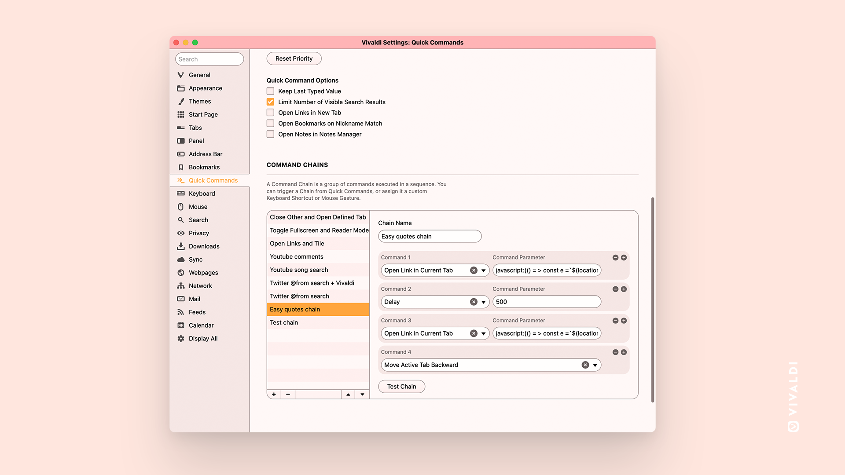845x475 pixels.
Task: Add a command after Command 3
Action: [624, 321]
